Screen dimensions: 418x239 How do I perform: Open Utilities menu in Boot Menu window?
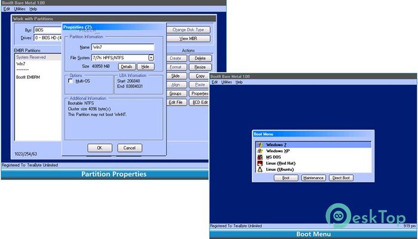[226, 82]
